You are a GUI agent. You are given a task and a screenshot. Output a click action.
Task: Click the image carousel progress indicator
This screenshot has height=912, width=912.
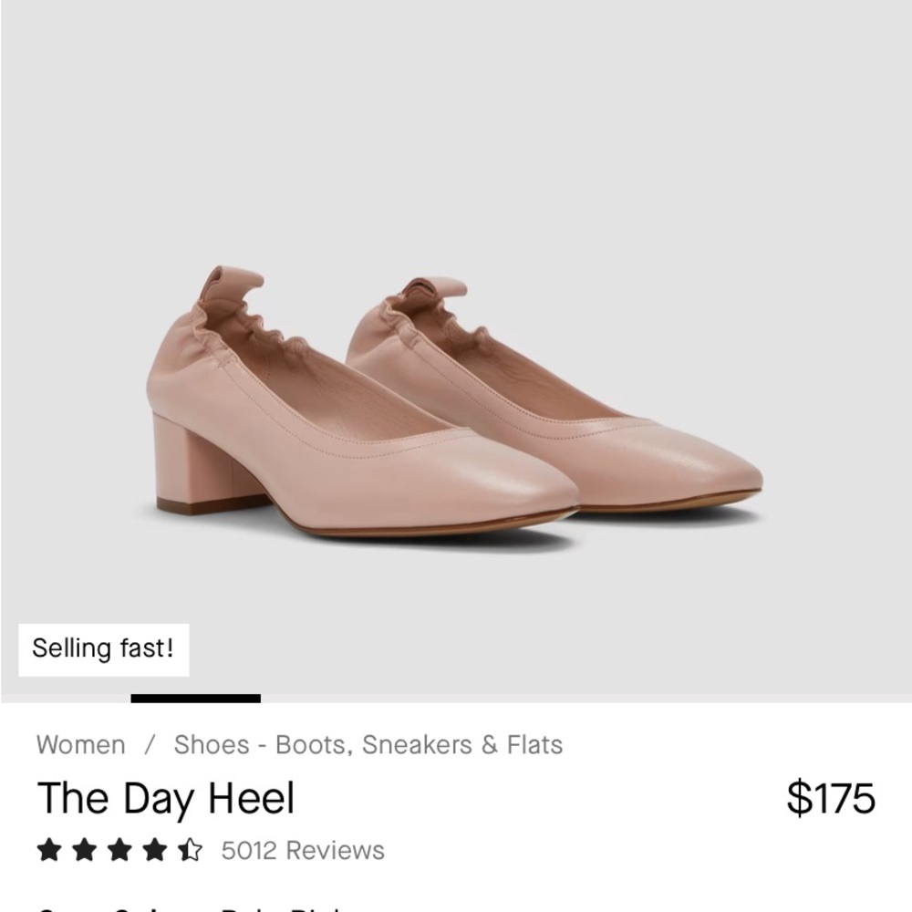[194, 700]
